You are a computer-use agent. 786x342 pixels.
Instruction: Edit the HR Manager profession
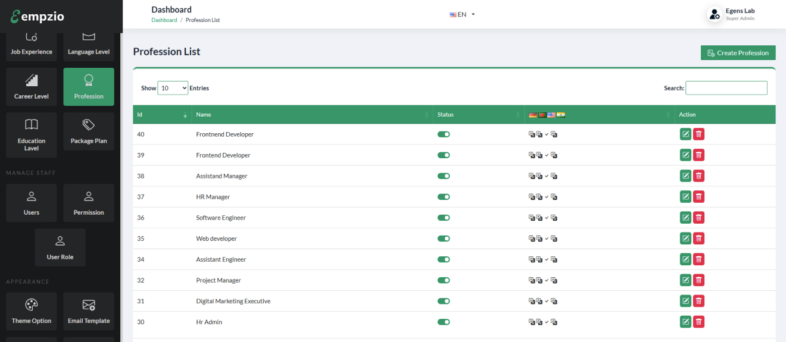point(685,197)
